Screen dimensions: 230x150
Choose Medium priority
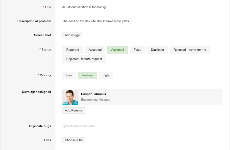pos(87,75)
